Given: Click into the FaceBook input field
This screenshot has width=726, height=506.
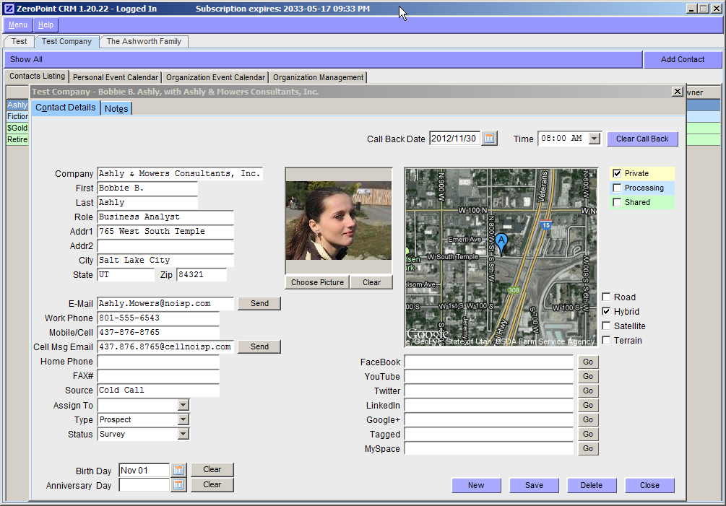Looking at the screenshot, I should [489, 362].
